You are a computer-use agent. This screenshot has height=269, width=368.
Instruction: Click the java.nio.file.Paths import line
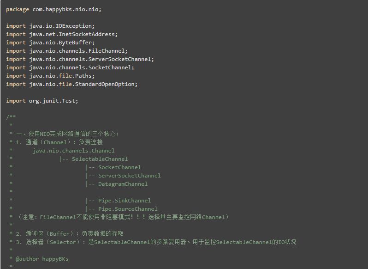(50, 76)
